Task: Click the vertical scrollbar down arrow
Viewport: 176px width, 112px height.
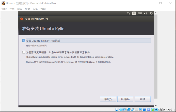Action: point(156,105)
